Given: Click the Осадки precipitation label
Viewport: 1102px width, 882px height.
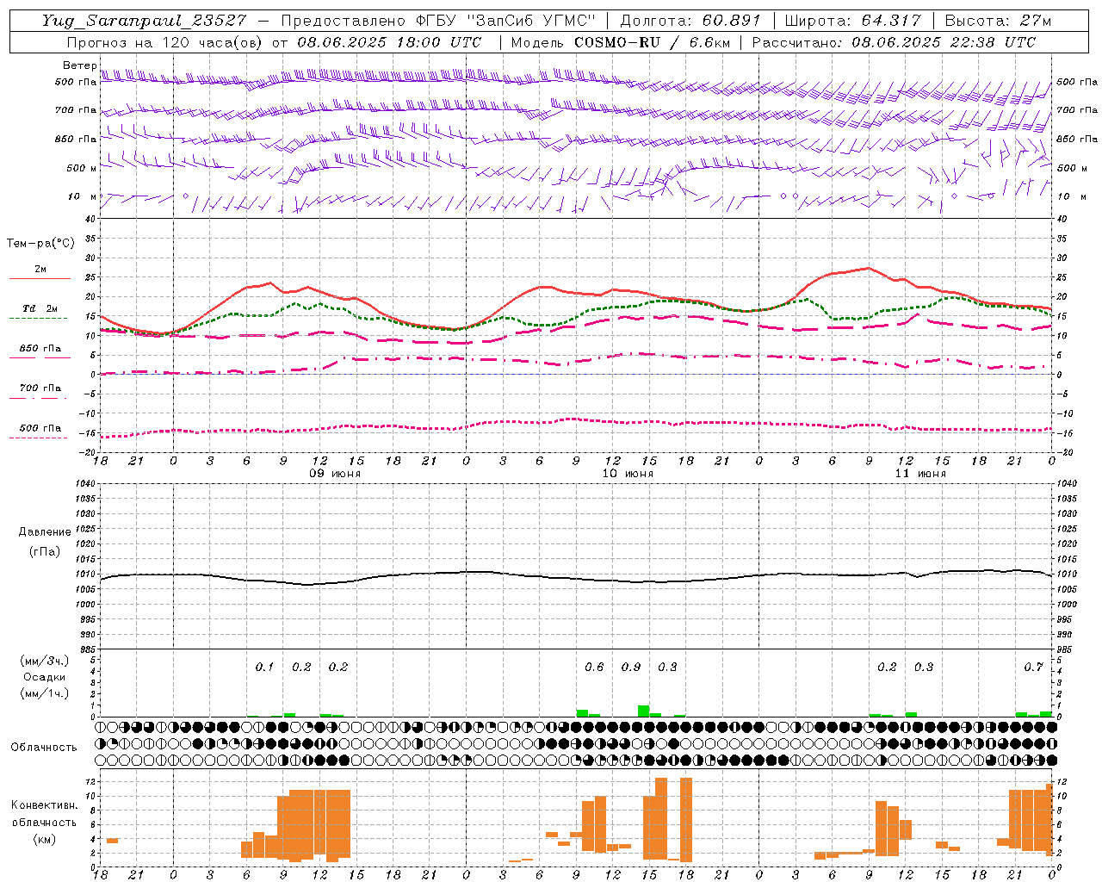Looking at the screenshot, I should pos(44,677).
